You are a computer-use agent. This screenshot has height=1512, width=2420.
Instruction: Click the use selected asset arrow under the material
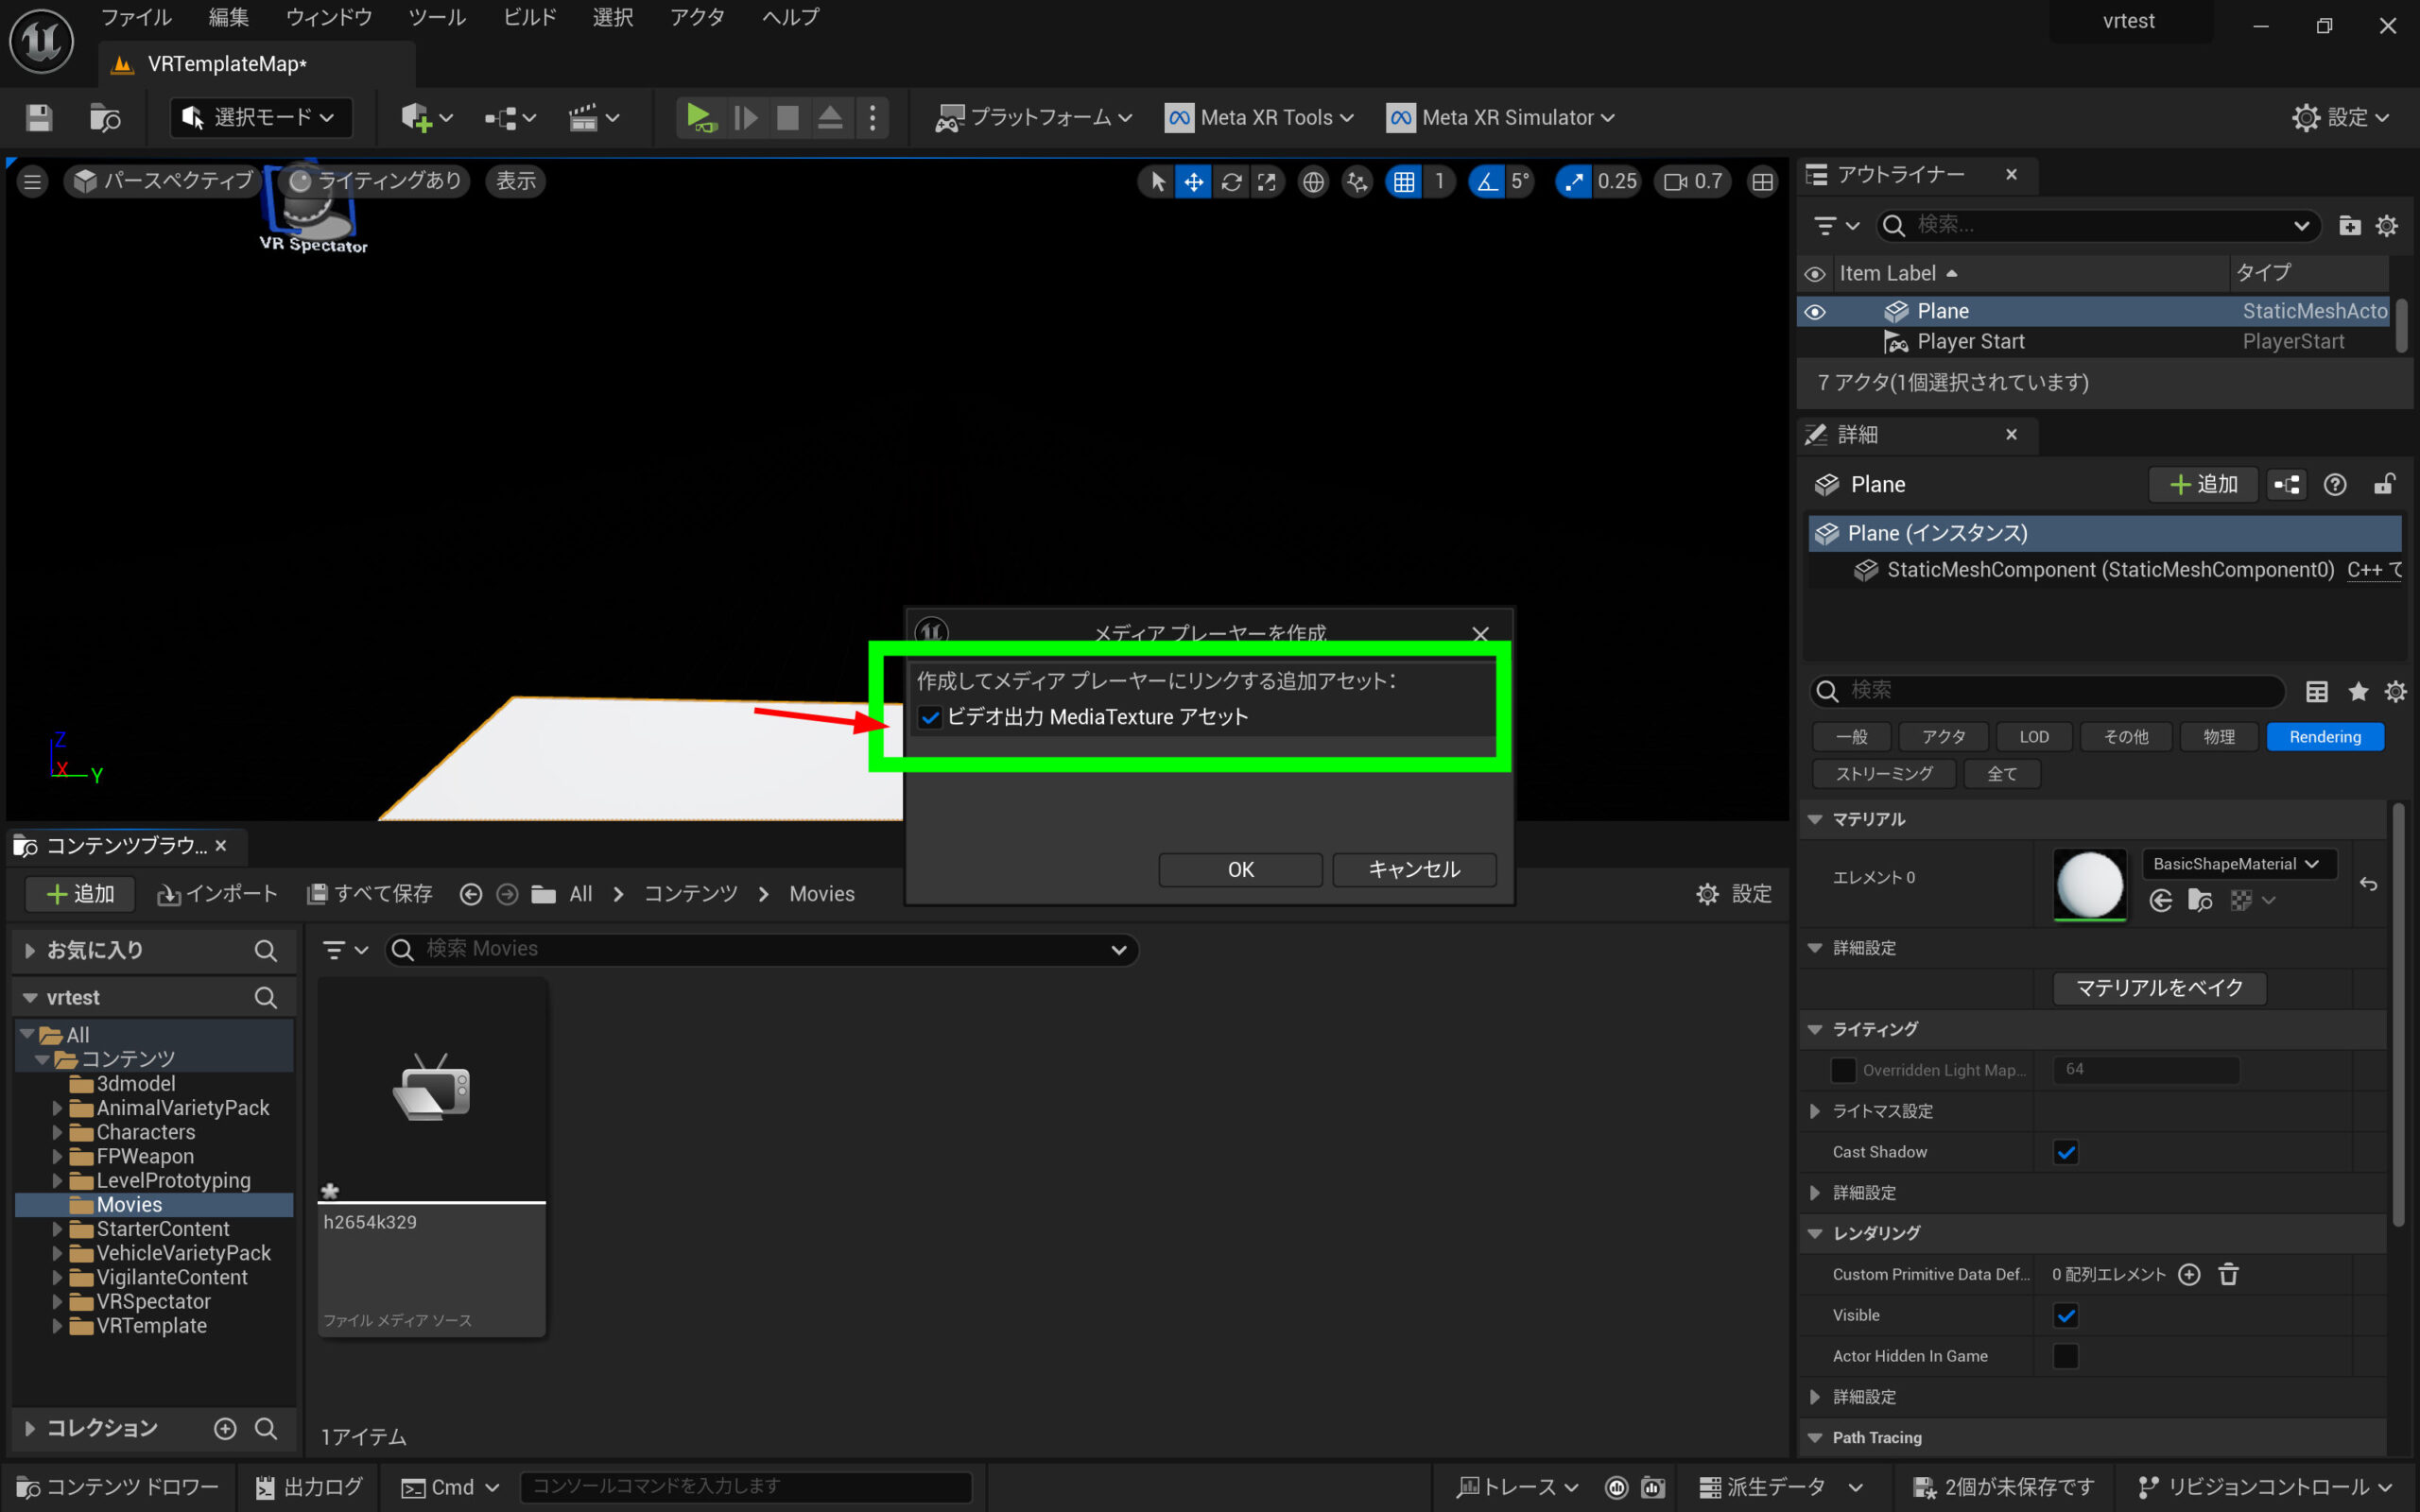coord(2160,900)
